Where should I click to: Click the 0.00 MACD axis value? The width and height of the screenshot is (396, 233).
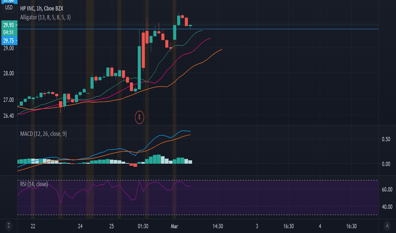(386, 164)
